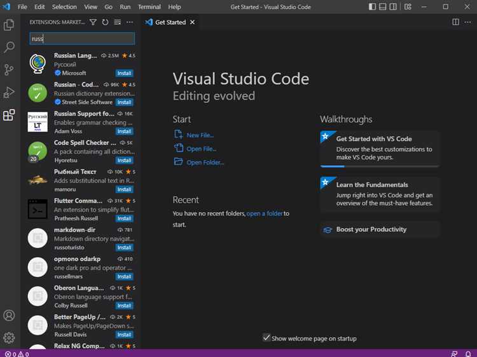Viewport: 477px width, 357px height.
Task: Click the New File link
Action: (x=194, y=135)
